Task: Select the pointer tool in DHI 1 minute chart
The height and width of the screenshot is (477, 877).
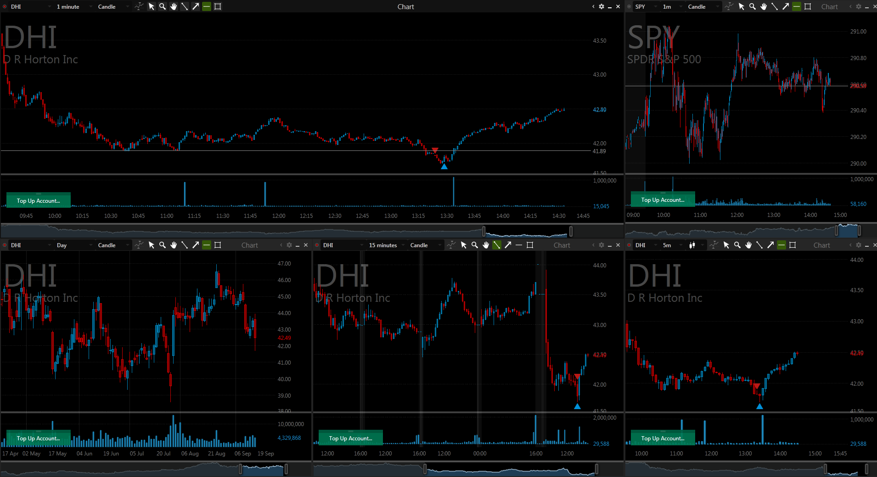Action: 152,6
